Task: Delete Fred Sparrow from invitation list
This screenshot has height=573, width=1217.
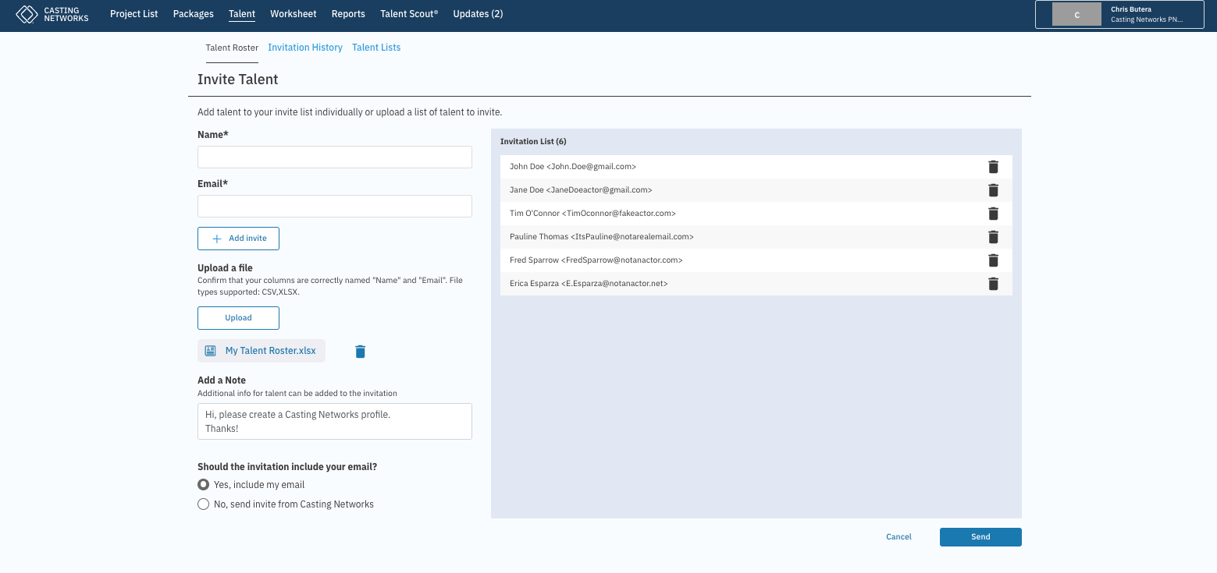Action: coord(993,260)
